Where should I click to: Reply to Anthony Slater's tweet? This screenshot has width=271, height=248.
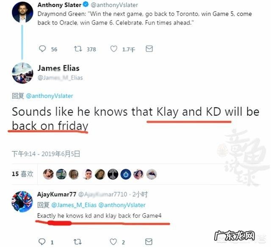tap(42, 49)
